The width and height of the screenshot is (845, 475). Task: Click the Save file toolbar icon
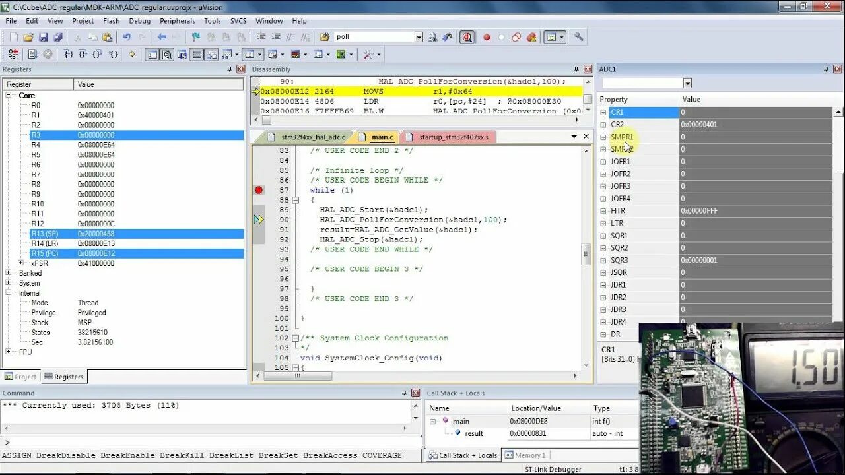pyautogui.click(x=43, y=37)
